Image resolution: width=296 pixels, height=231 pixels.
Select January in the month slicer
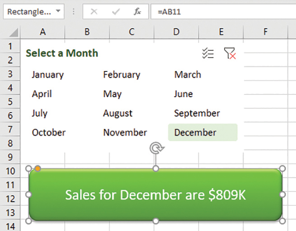47,75
